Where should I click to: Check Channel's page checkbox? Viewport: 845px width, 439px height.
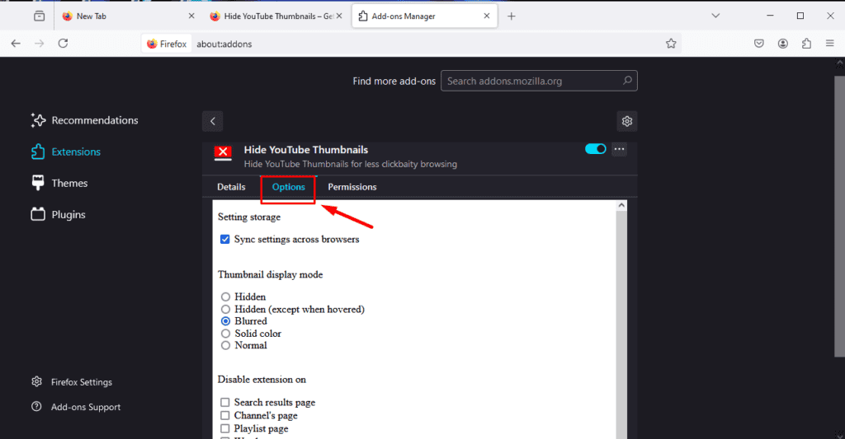[x=224, y=415]
